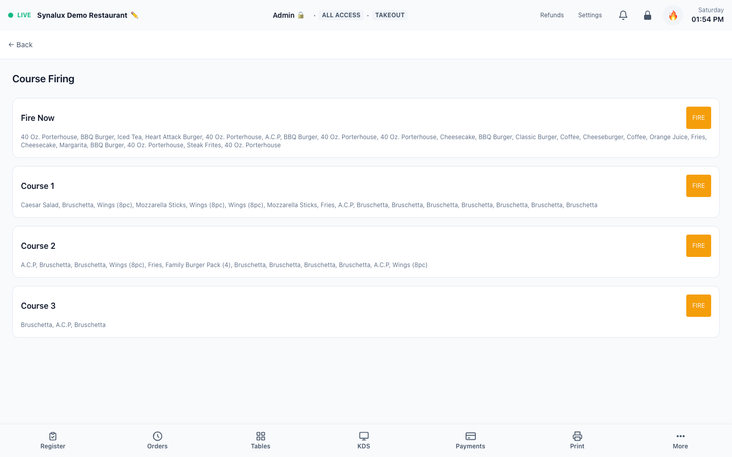Fire the Fire Now items
Screen dimensions: 732x457
698,118
